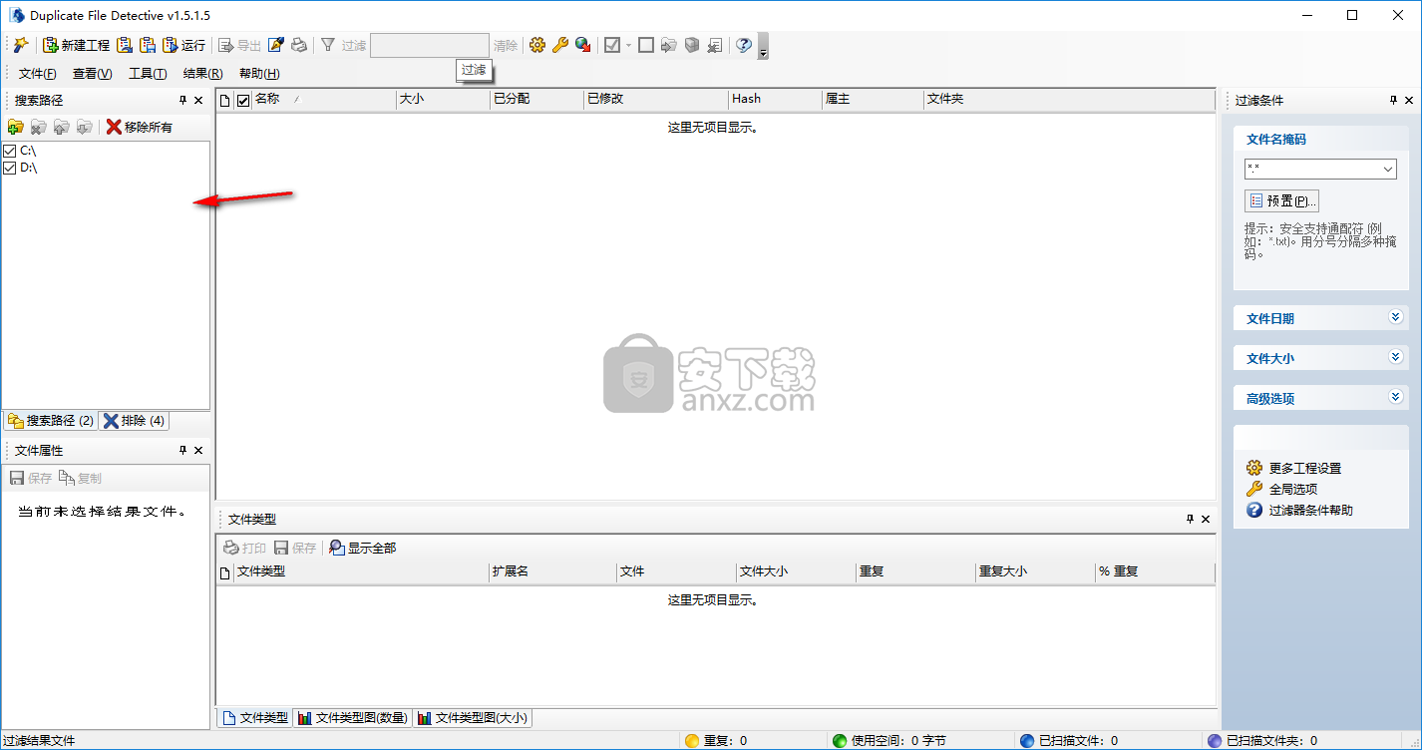
Task: Close the 过滤条件 panel
Action: pyautogui.click(x=1409, y=100)
